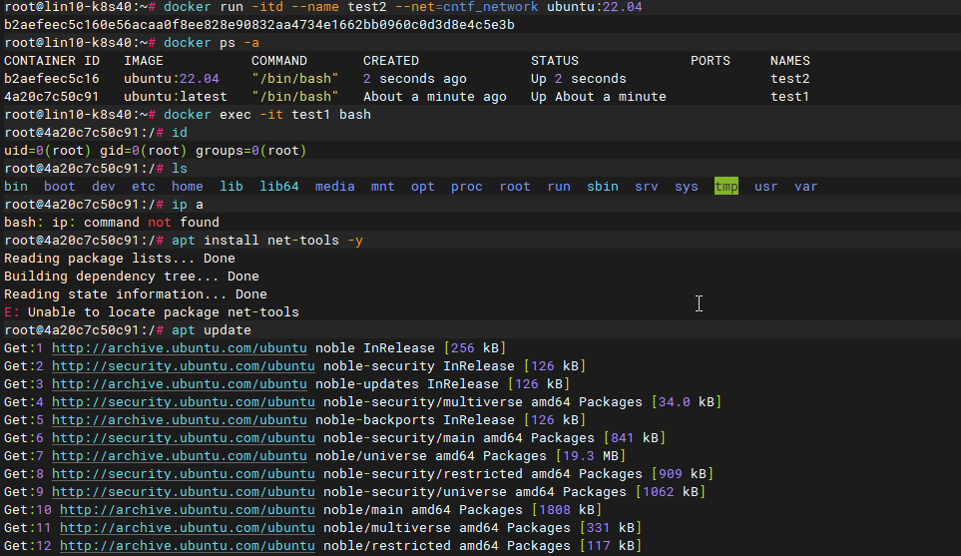
Task: Click the ubuntu:latest image cell
Action: coord(176,96)
